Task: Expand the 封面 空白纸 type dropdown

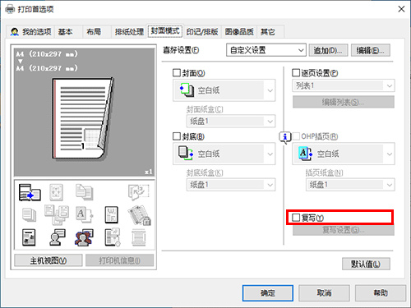Action: [224, 90]
